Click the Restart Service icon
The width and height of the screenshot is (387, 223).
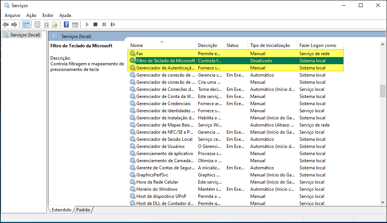click(113, 24)
